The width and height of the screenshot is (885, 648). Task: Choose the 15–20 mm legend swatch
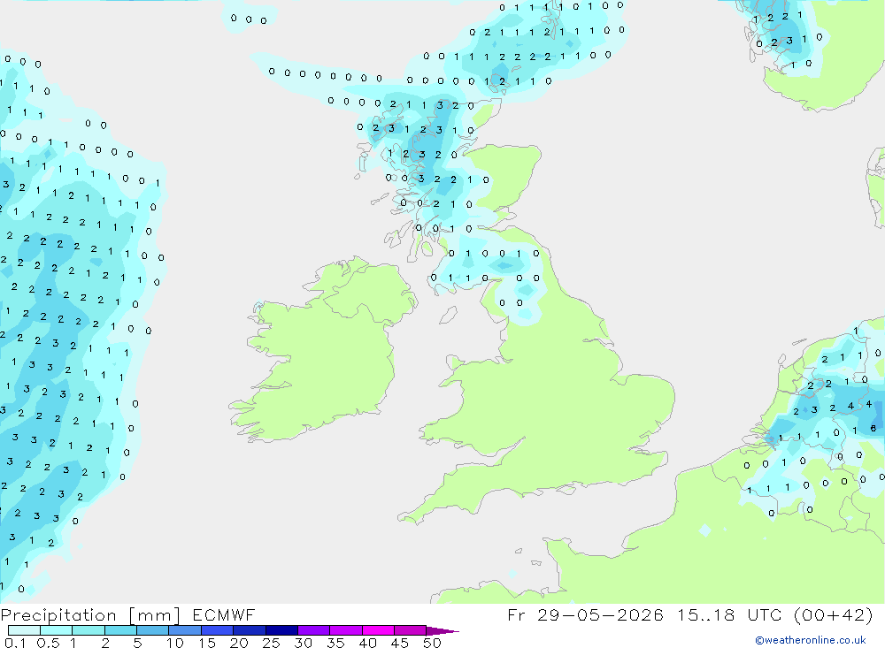pos(217,630)
